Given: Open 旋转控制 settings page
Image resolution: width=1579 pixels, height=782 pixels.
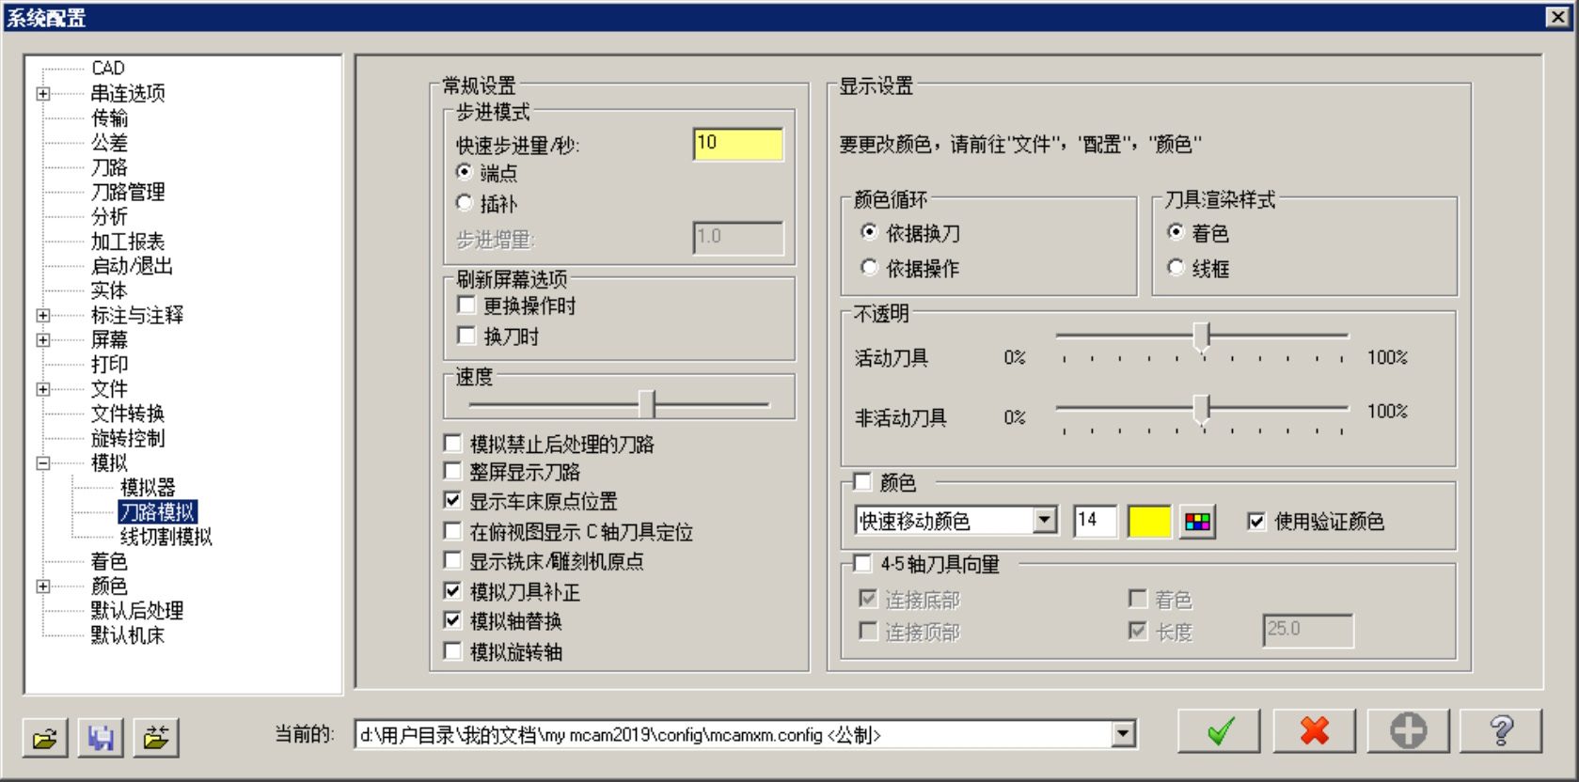Looking at the screenshot, I should pyautogui.click(x=128, y=438).
